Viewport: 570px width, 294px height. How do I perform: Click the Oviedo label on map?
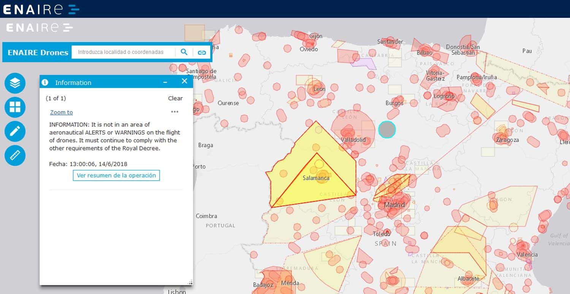click(x=309, y=49)
